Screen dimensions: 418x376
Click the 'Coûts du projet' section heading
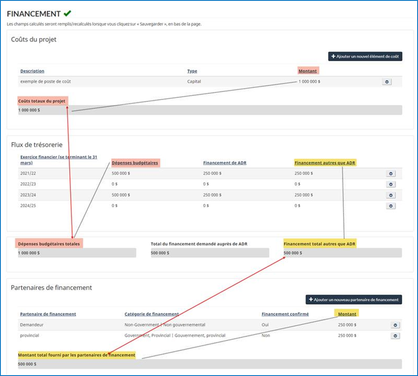point(34,39)
